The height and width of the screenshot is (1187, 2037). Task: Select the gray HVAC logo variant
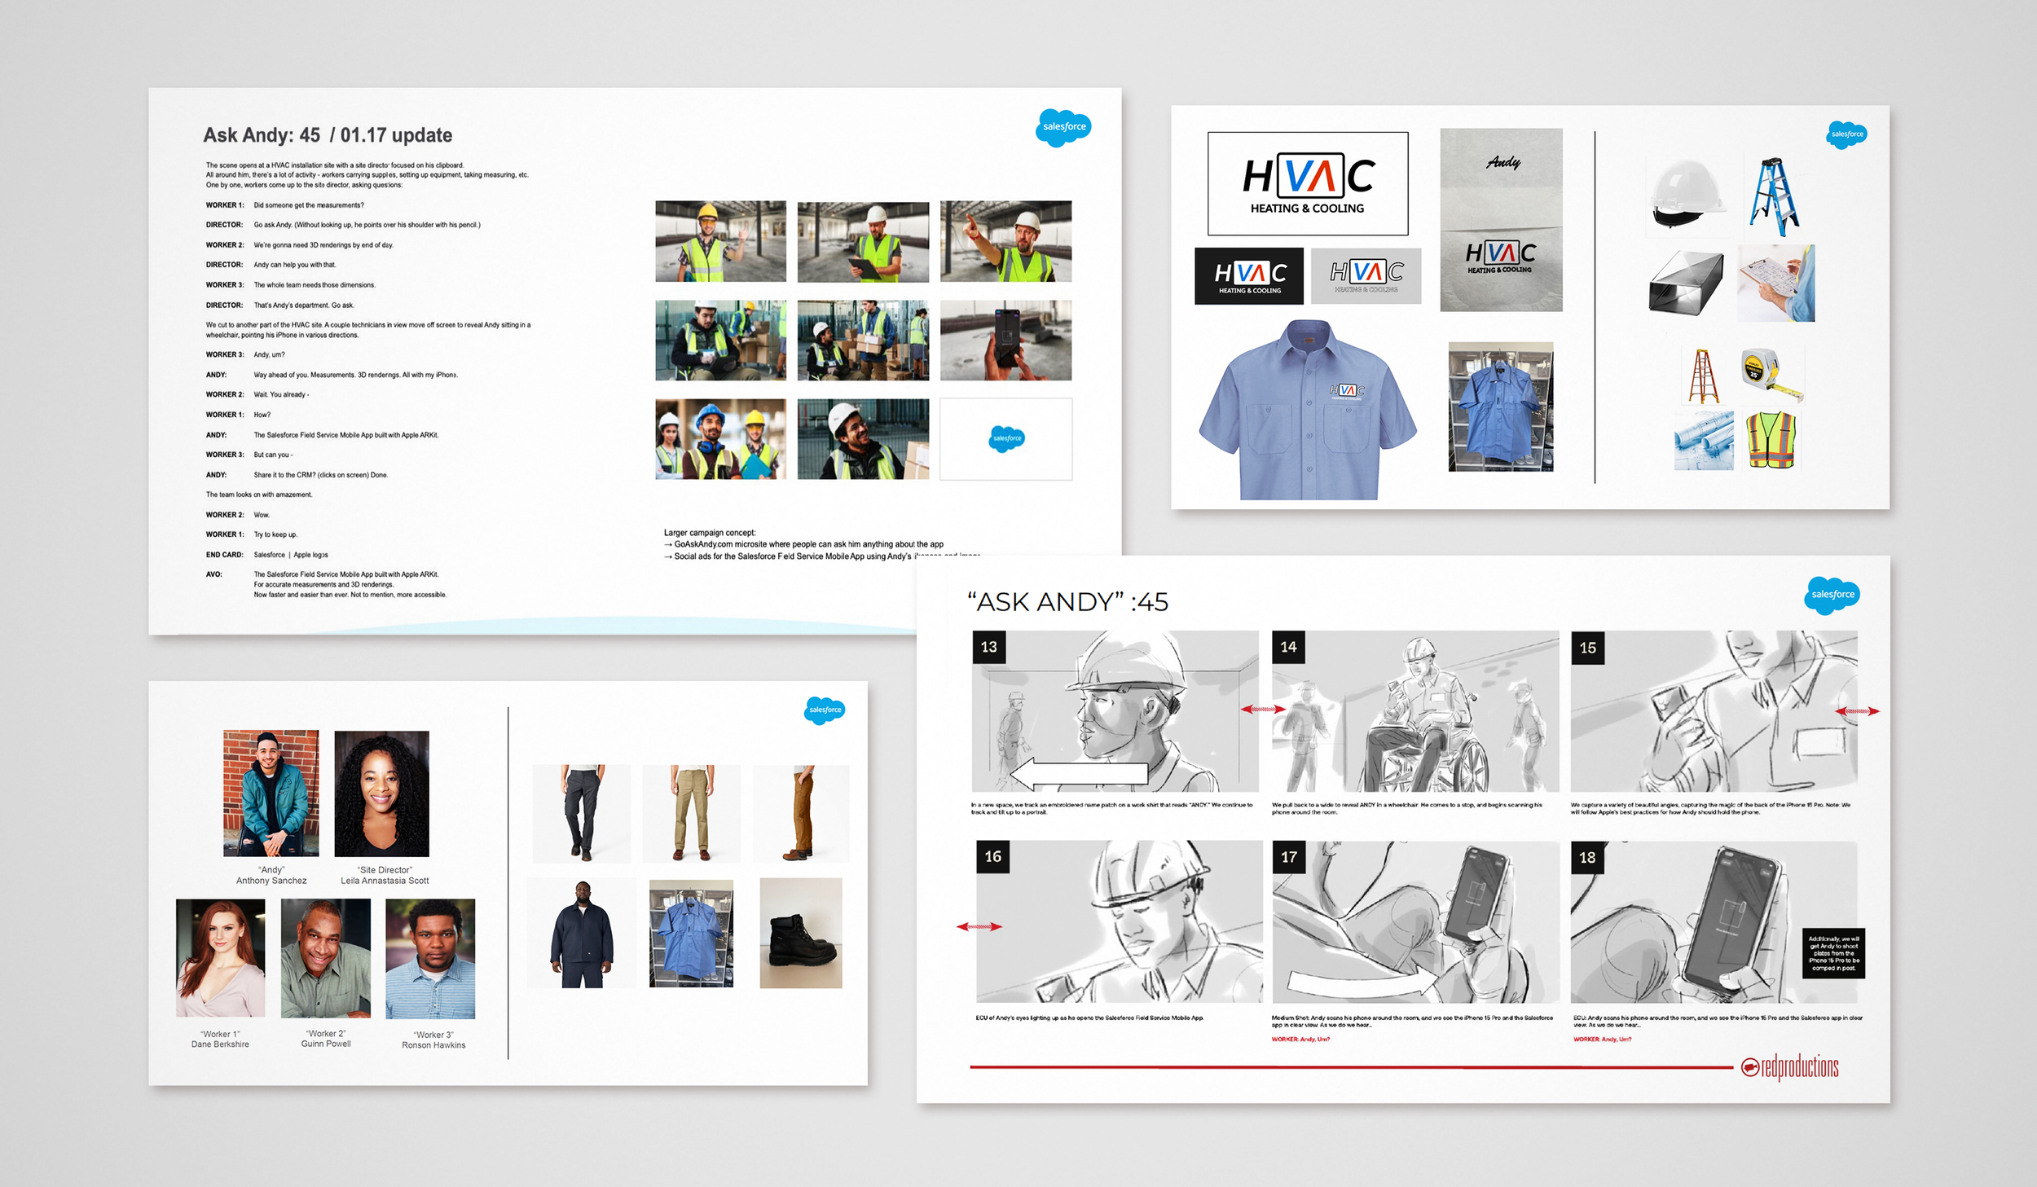pyautogui.click(x=1366, y=276)
